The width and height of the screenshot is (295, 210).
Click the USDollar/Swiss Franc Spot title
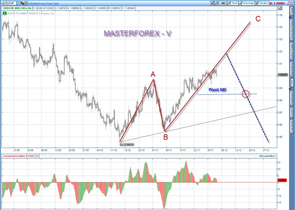(x=43, y=3)
